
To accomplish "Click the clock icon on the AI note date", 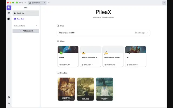I will [128, 65].
